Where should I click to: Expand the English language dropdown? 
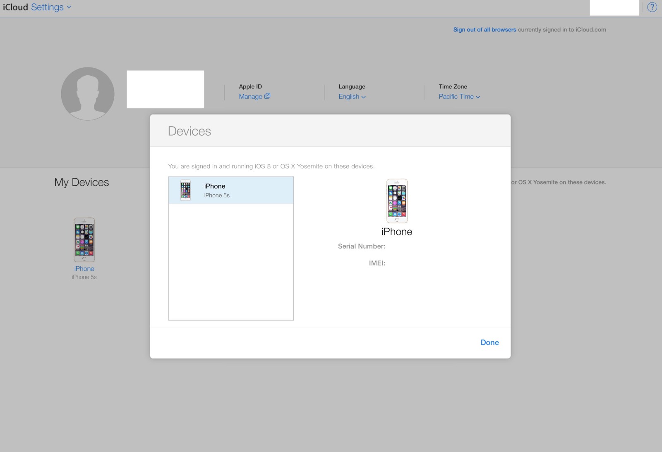pos(352,96)
